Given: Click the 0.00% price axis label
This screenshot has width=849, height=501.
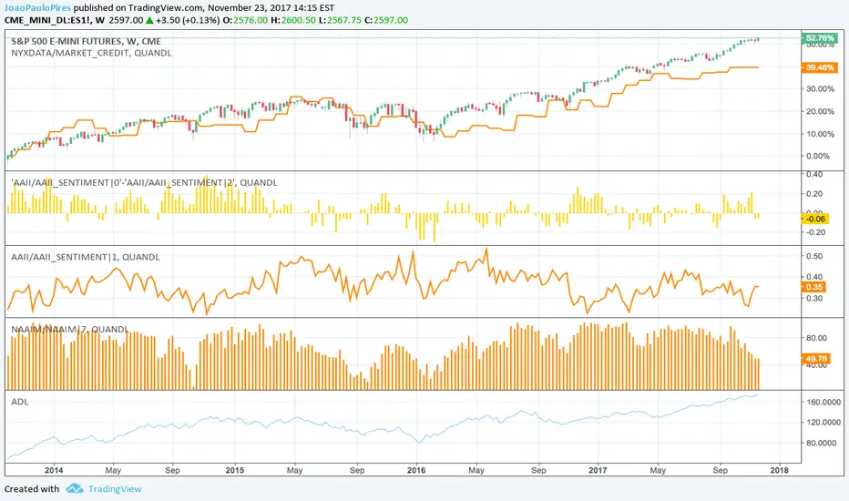Looking at the screenshot, I should [x=818, y=156].
